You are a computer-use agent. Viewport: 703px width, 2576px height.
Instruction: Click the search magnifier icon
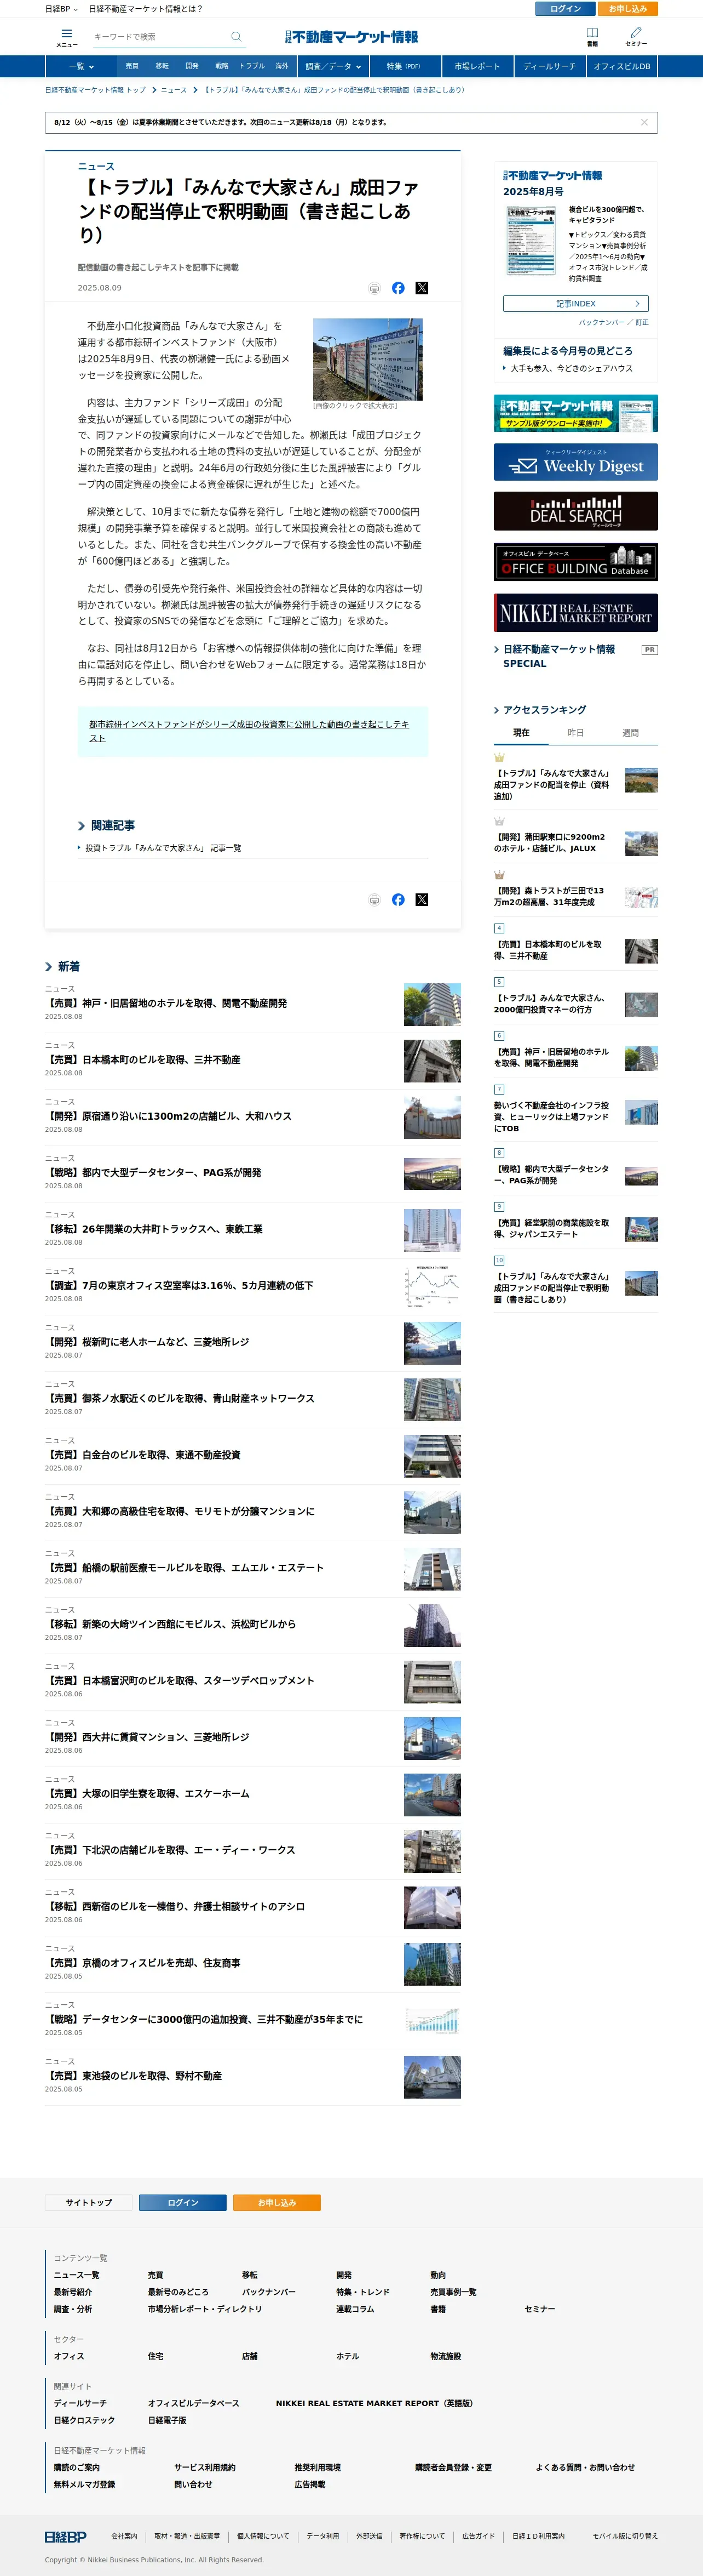tap(237, 37)
